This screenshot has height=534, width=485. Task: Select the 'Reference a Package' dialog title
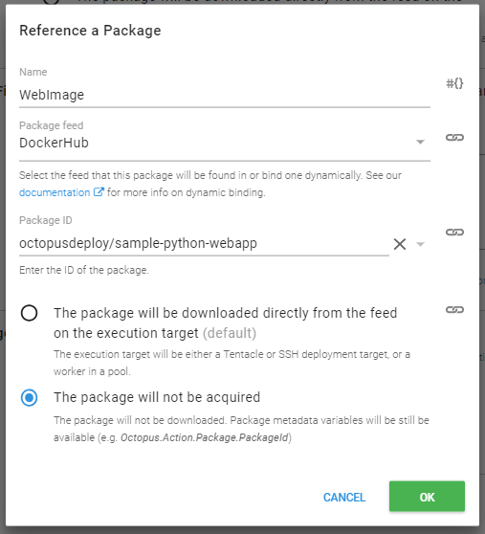90,31
